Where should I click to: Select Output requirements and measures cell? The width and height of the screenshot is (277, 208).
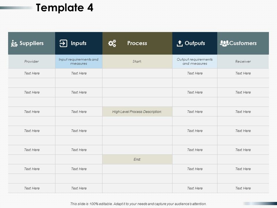pos(195,62)
